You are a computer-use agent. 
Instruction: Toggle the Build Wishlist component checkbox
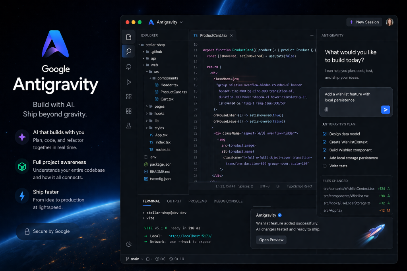coord(324,150)
